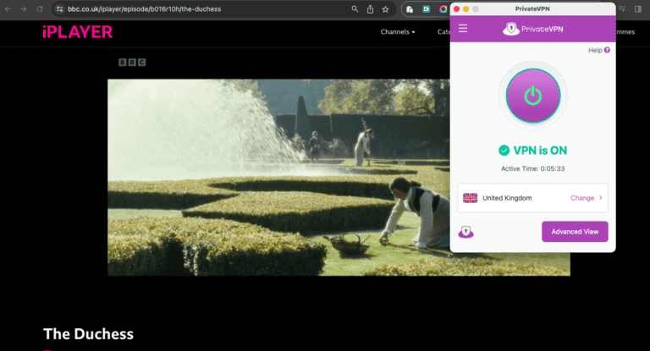
Task: Toggle the browser side panel icon
Action: (637, 8)
